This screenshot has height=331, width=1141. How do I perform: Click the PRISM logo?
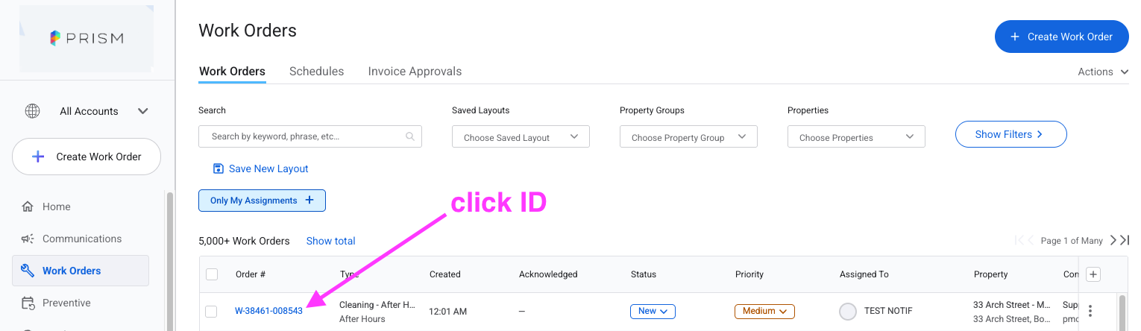click(x=86, y=38)
